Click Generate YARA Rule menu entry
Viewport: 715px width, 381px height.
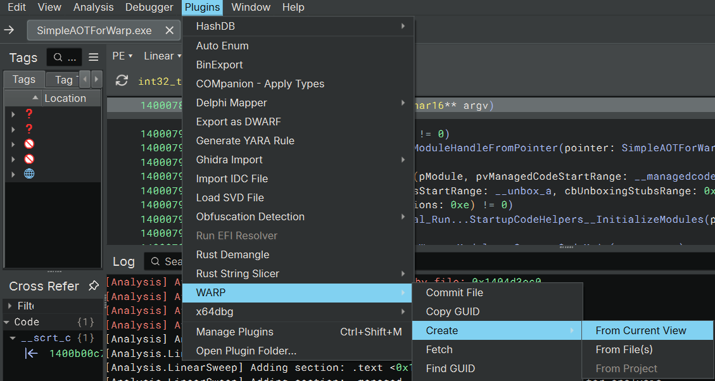245,141
